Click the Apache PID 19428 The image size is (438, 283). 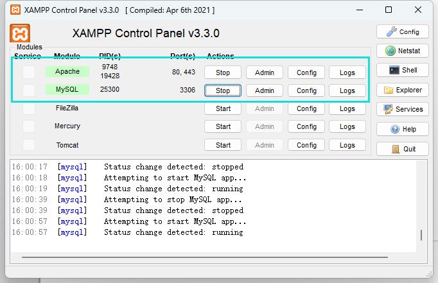click(x=110, y=76)
